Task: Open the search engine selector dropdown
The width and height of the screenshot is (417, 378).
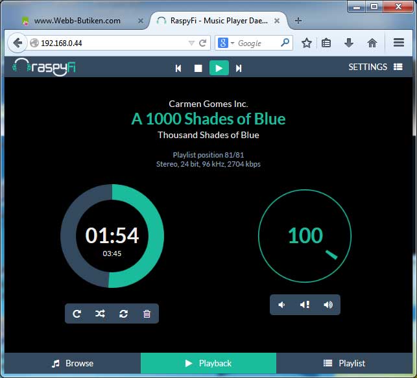Action: tap(226, 43)
